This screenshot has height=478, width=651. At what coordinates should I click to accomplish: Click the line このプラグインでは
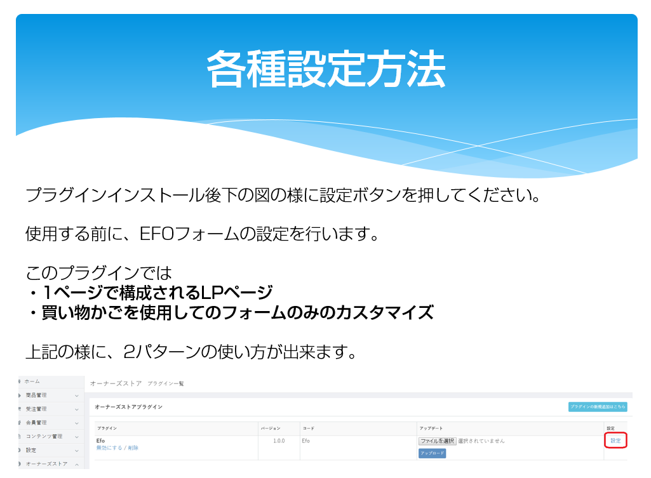click(98, 272)
